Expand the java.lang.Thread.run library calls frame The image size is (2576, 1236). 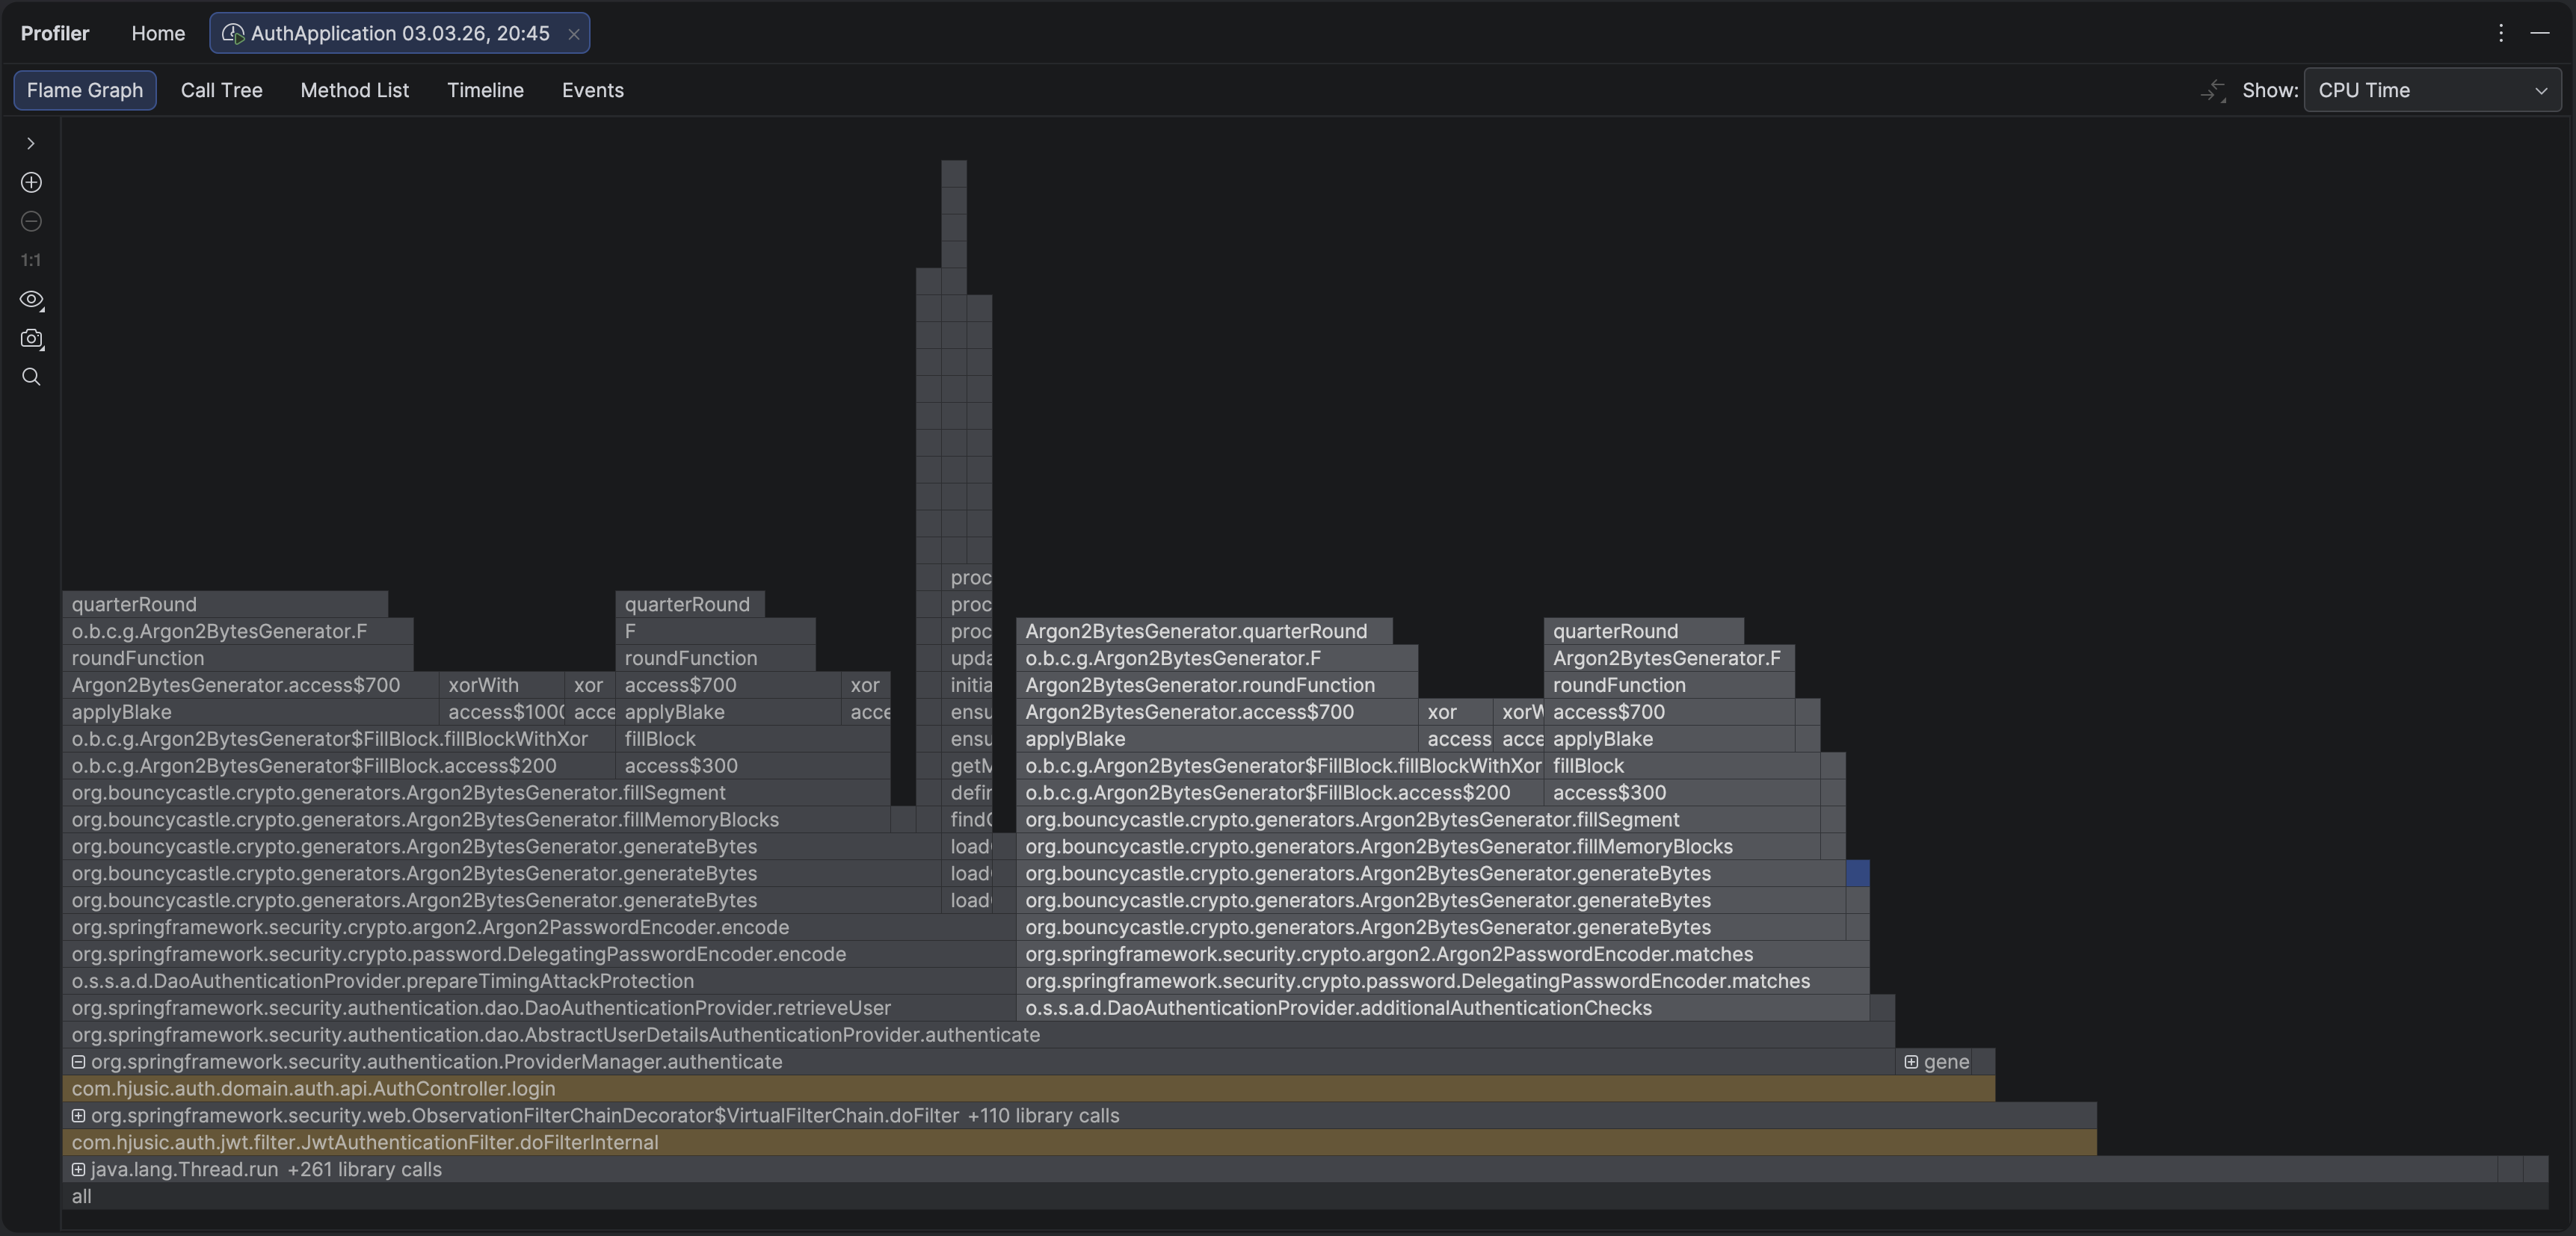(79, 1170)
